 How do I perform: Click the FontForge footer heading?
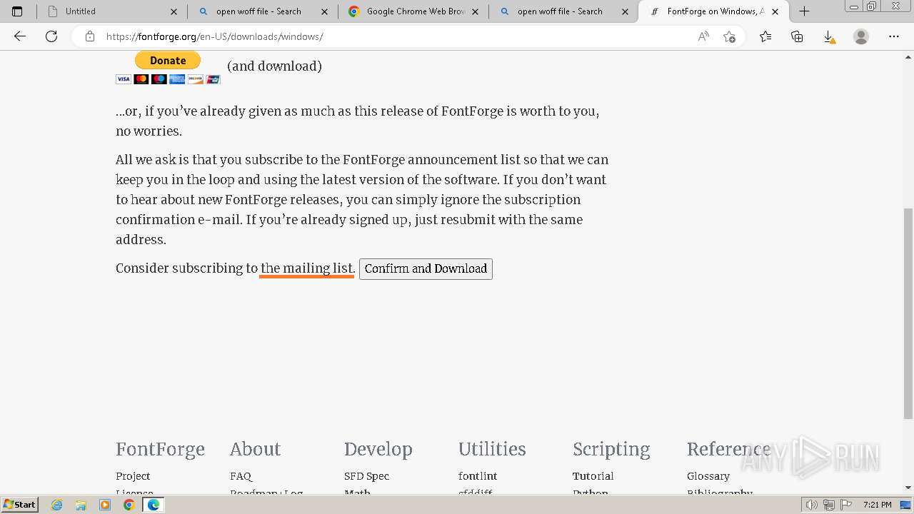[160, 449]
